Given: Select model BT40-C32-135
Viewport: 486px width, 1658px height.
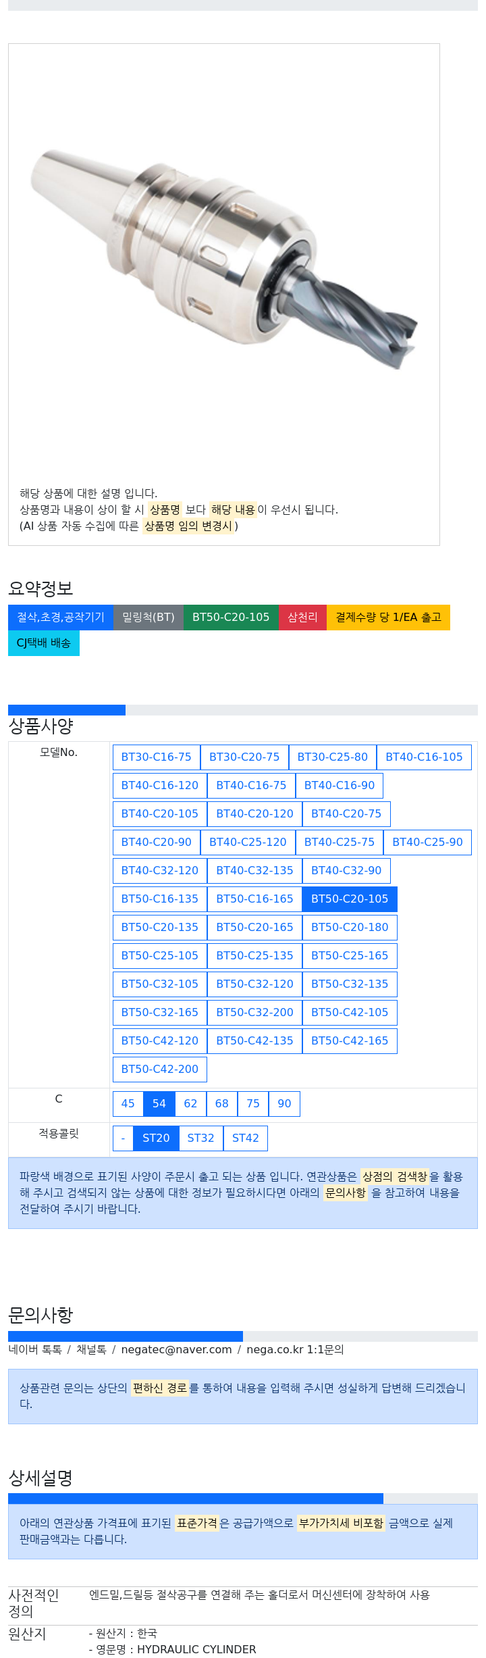Looking at the screenshot, I should (254, 871).
